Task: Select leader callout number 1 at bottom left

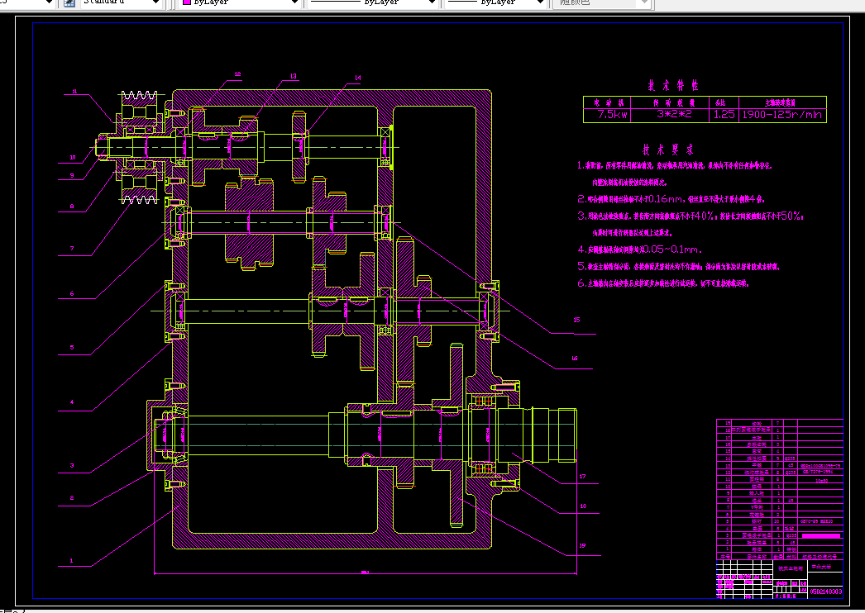Action: click(71, 561)
